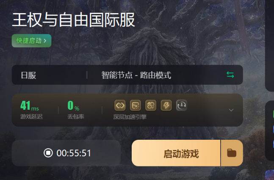Click the gray clock-refresh engine icon

click(x=182, y=105)
